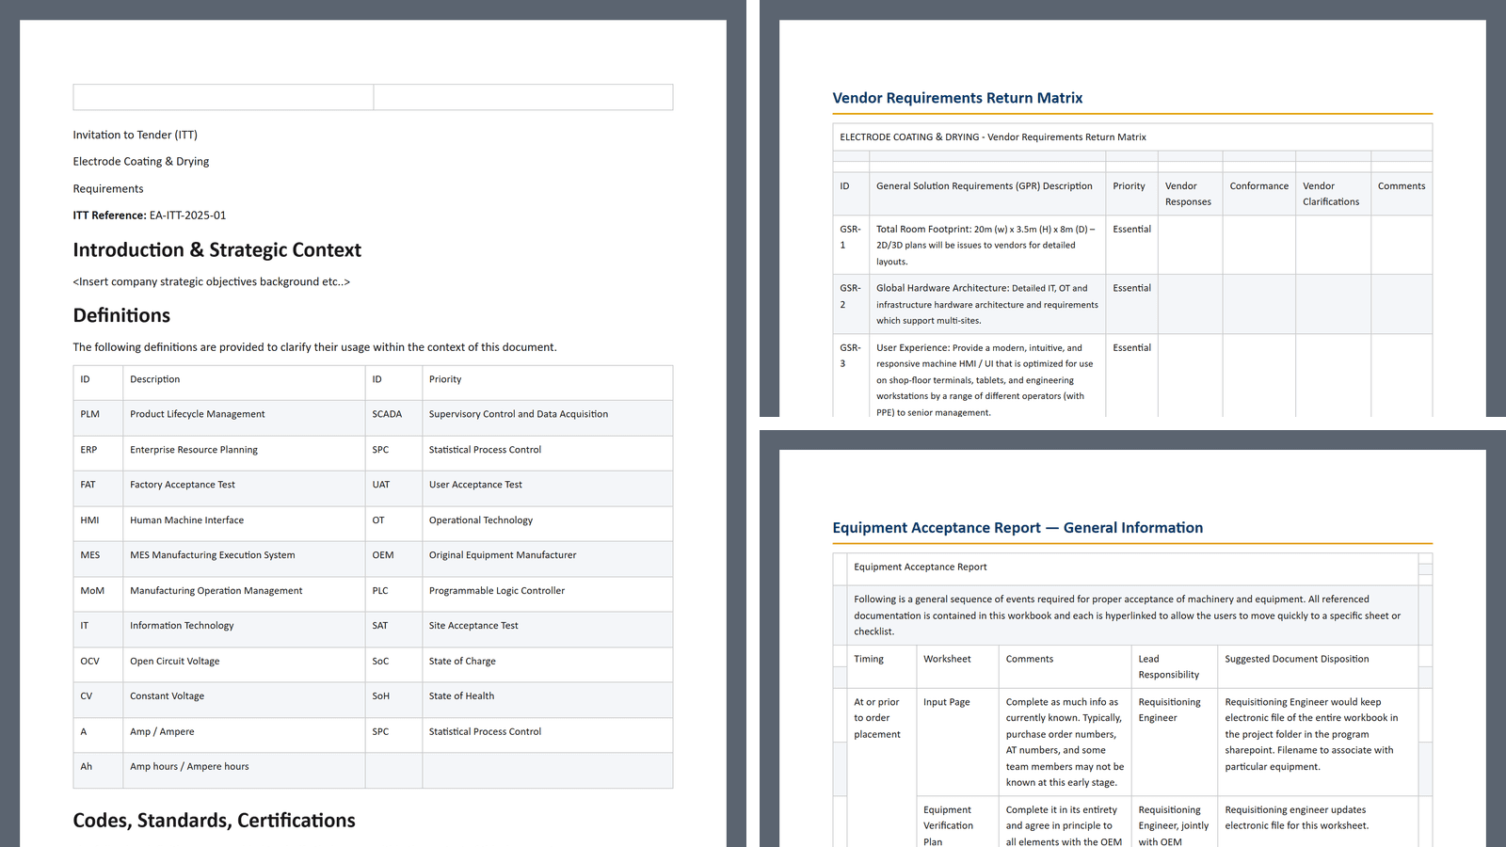Click the 'Codes, Standards, Certifications' heading
Viewport: 1506px width, 847px height.
(215, 821)
